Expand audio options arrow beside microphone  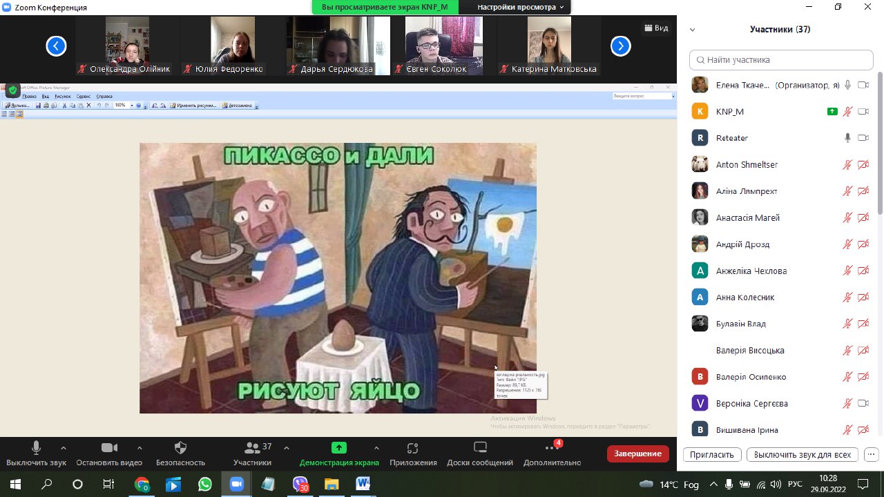tap(64, 447)
